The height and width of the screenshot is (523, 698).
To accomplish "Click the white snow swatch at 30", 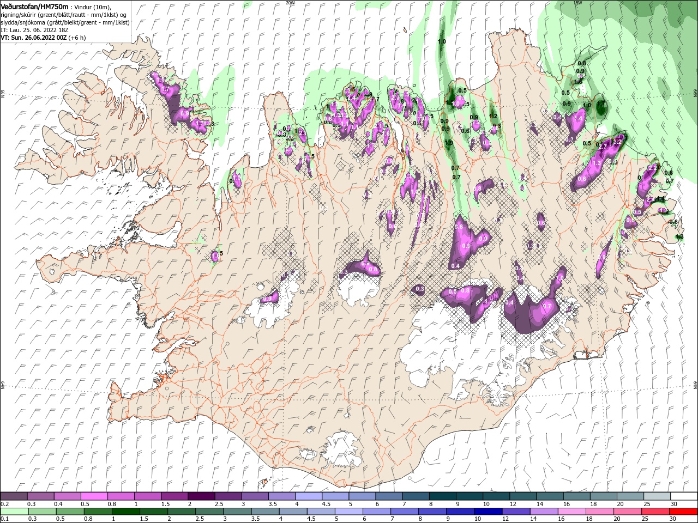I will [x=683, y=496].
